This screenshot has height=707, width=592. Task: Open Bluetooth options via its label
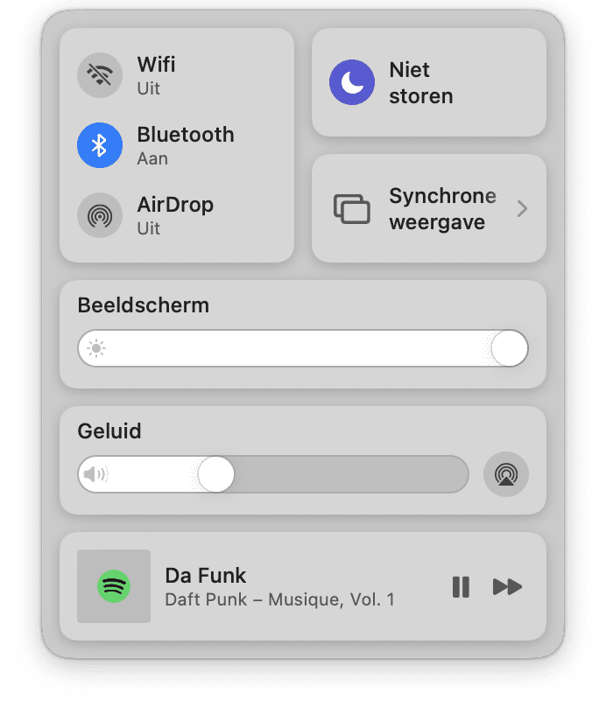point(186,135)
